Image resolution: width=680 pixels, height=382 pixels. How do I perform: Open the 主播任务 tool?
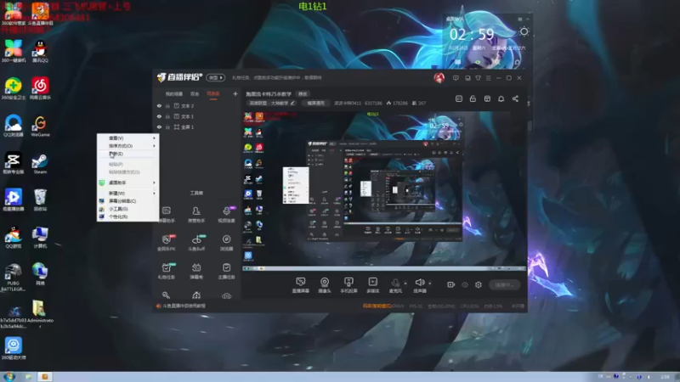pos(226,271)
